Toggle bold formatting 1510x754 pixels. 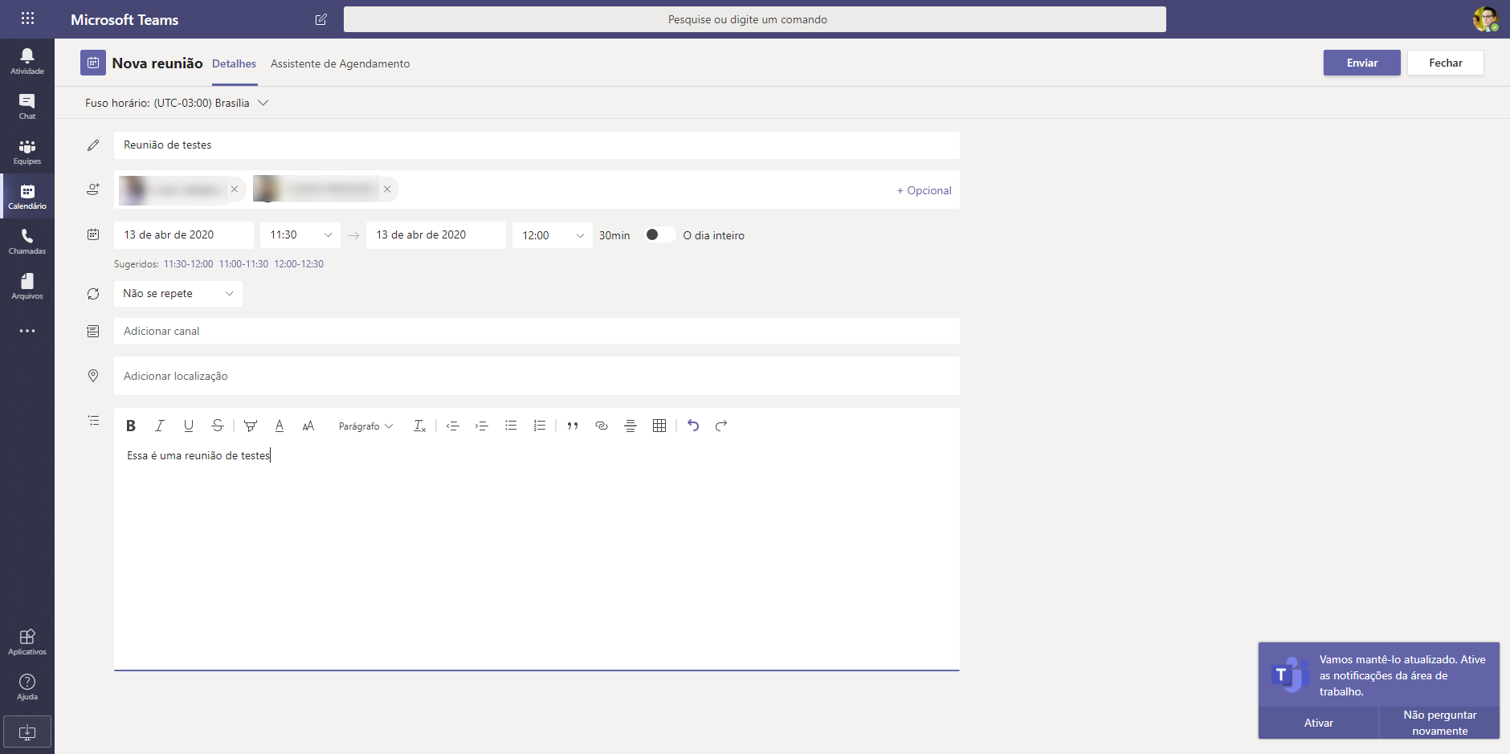[x=131, y=426]
